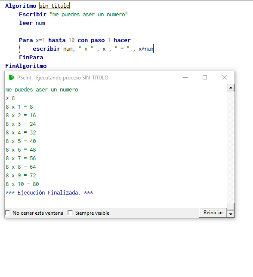
Task: Click the console vertical scrollbar track
Action: 231,146
